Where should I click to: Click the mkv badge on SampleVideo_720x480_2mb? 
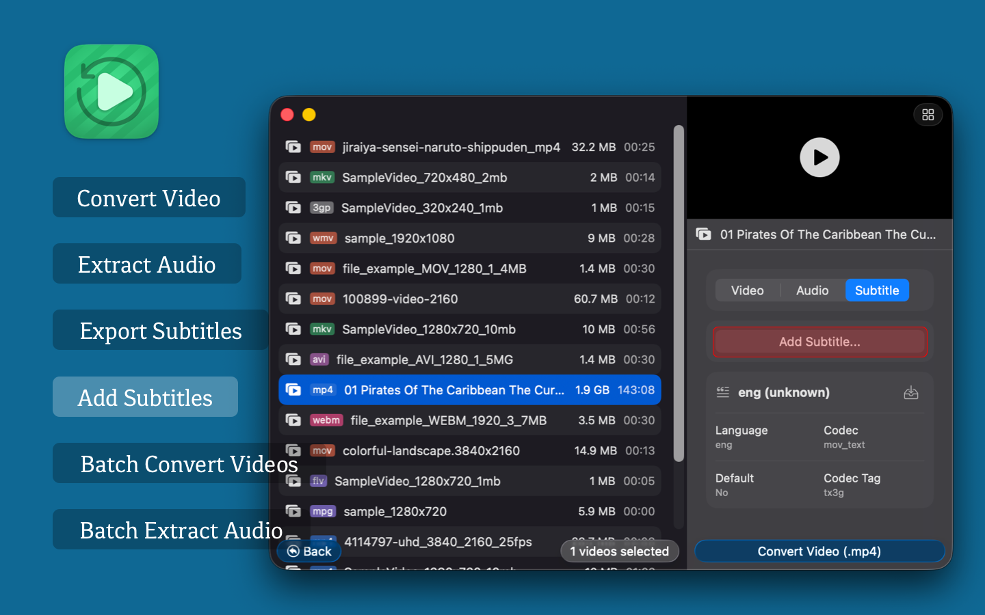click(x=322, y=178)
